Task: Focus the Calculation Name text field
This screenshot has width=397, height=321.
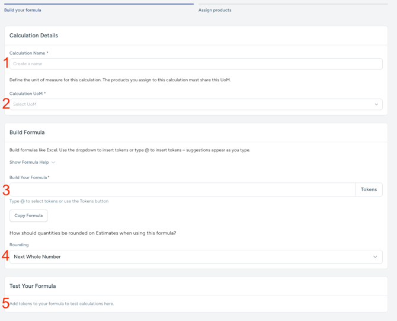Action: pyautogui.click(x=196, y=64)
